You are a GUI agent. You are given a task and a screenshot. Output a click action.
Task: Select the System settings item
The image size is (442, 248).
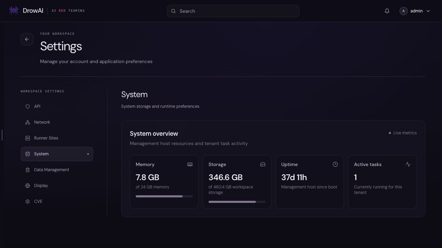point(57,154)
